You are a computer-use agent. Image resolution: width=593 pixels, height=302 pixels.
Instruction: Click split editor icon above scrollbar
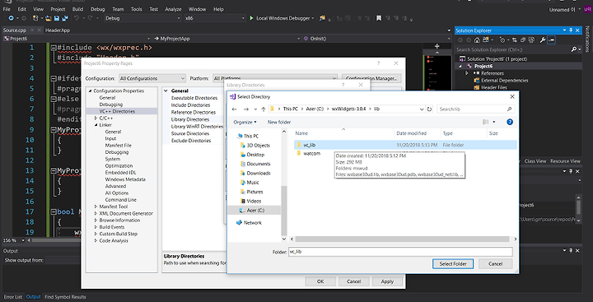pos(437,46)
